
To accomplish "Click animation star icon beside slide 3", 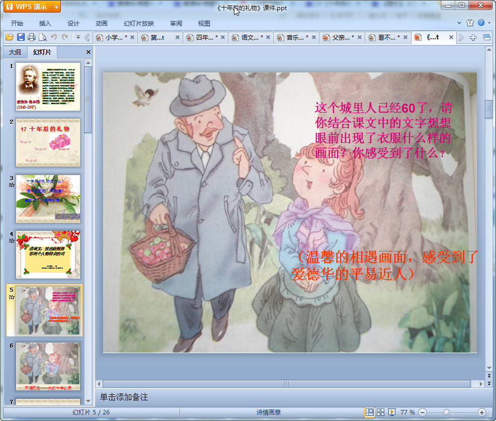I will pos(12,185).
